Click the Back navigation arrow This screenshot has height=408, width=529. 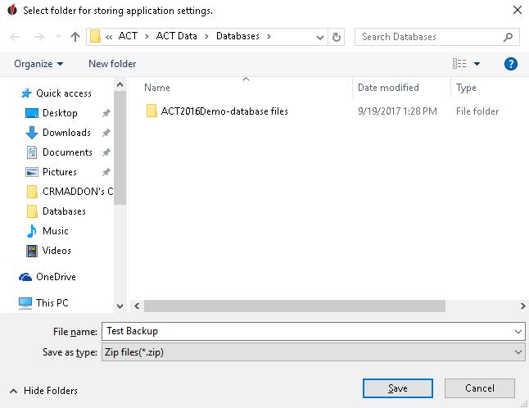tap(15, 36)
